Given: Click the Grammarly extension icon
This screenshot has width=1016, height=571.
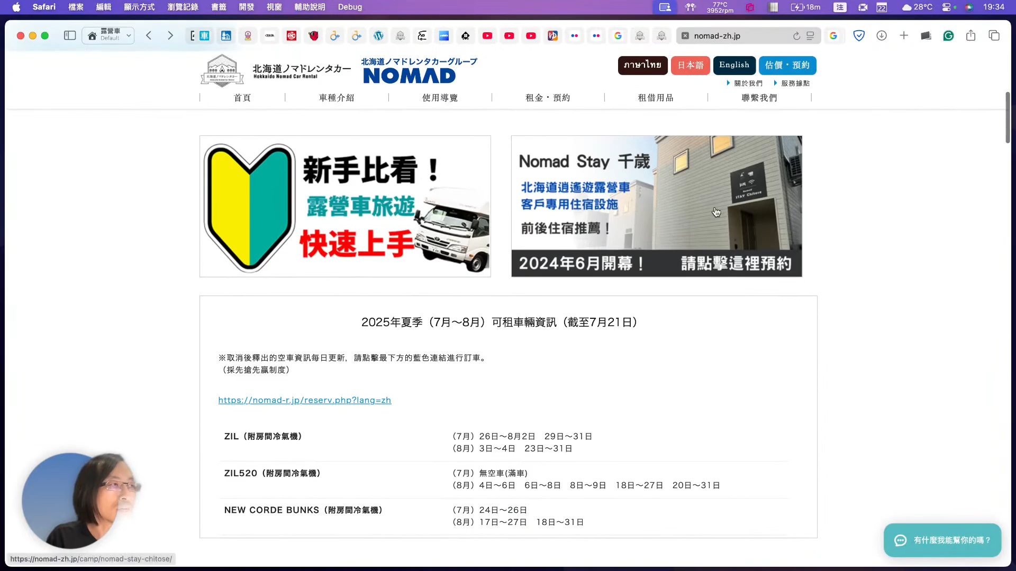Looking at the screenshot, I should [948, 35].
